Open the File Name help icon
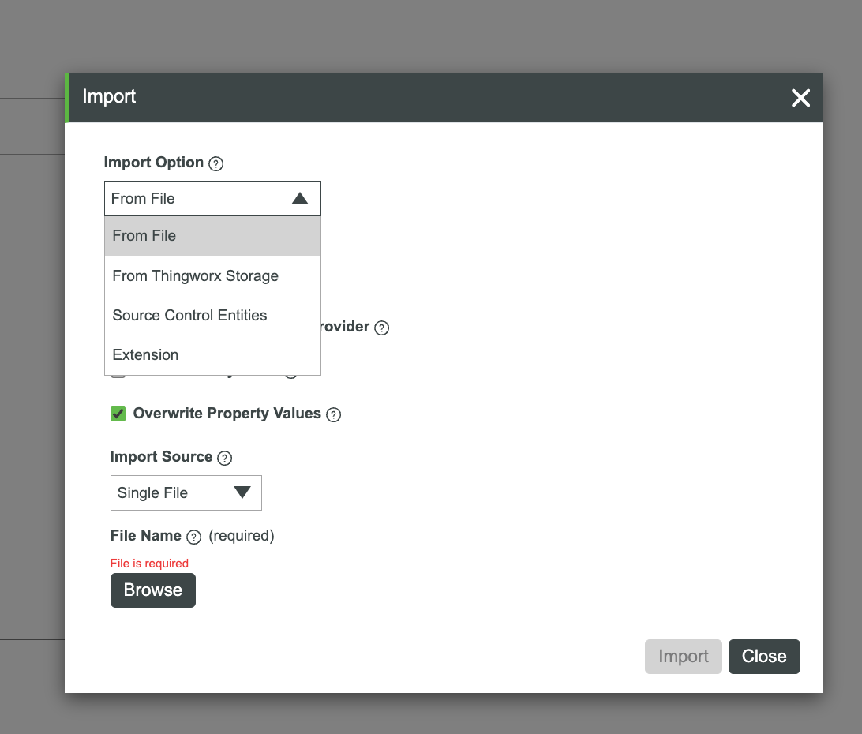The image size is (862, 734). [x=194, y=536]
